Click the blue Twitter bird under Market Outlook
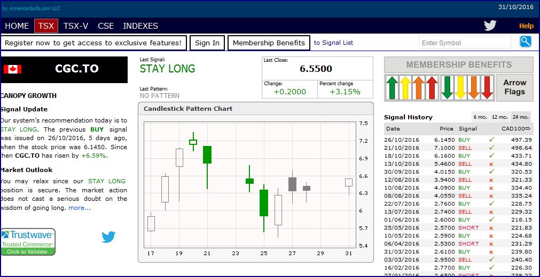 coord(108,237)
